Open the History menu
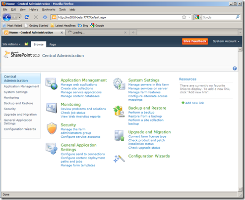This screenshot has width=245, height=200. (34, 9)
